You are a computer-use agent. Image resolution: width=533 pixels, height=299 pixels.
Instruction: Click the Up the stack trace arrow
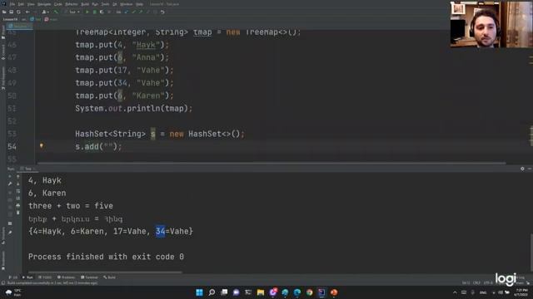[18, 176]
